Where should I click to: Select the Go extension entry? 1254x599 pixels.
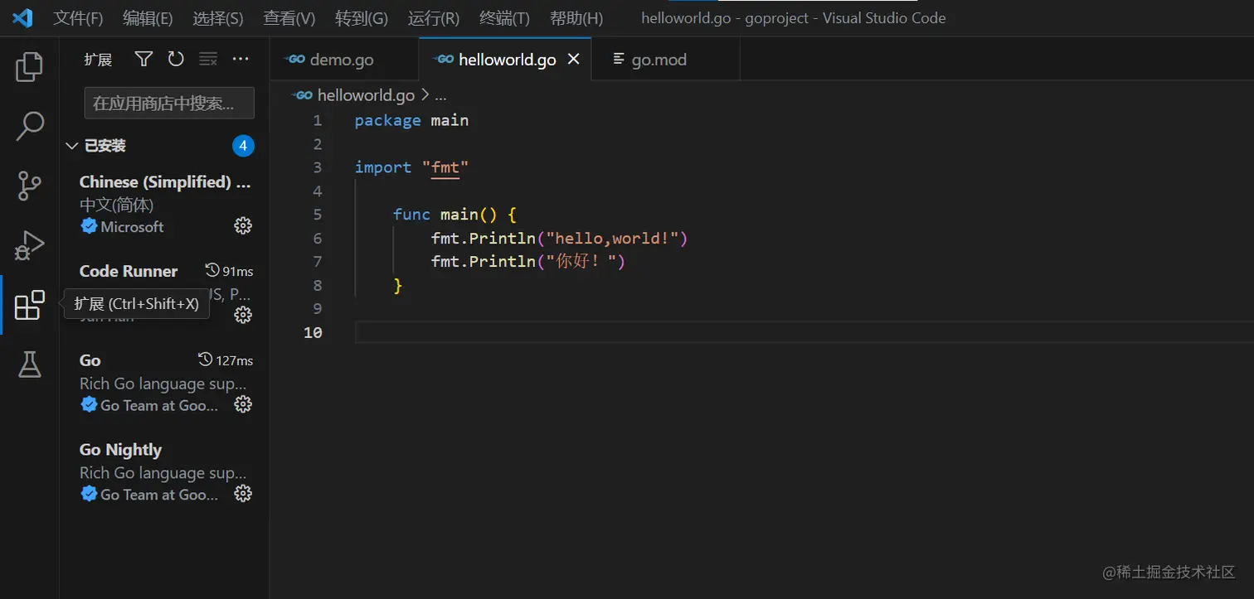[x=164, y=383]
